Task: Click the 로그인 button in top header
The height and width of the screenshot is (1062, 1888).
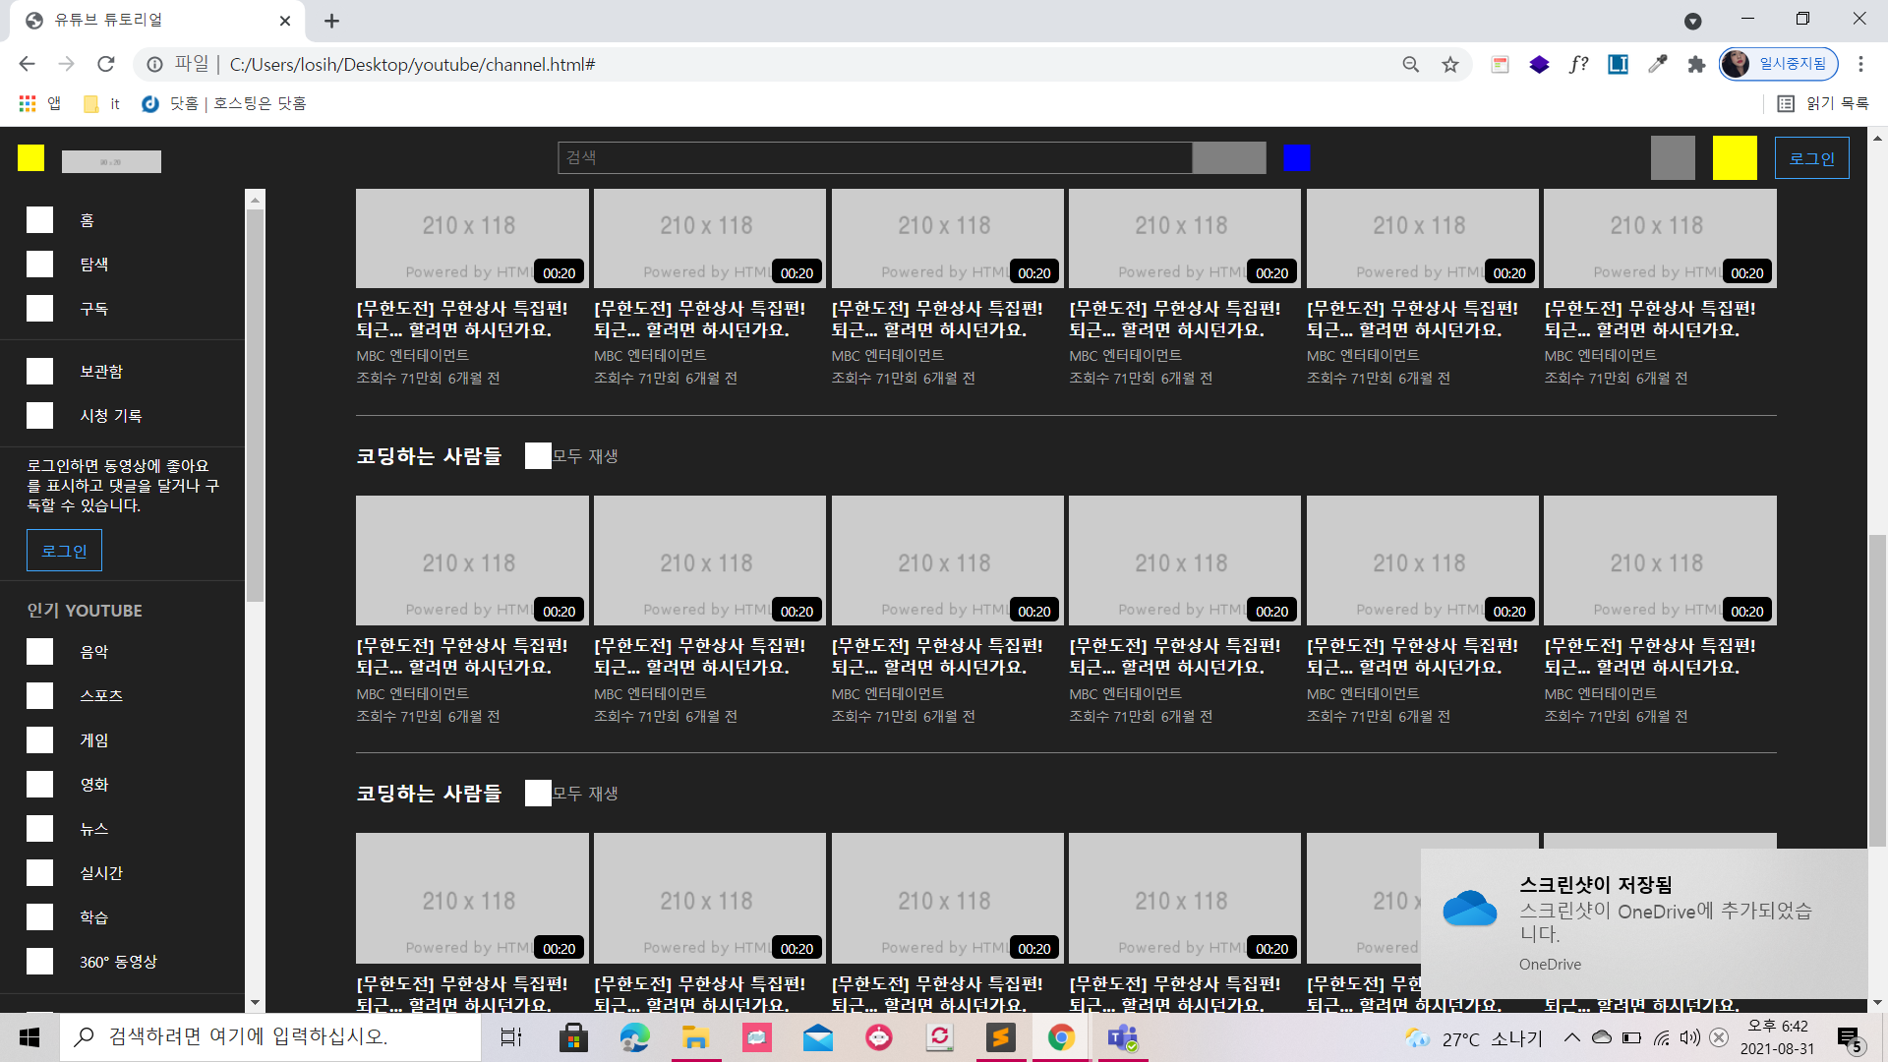Action: click(x=1811, y=158)
